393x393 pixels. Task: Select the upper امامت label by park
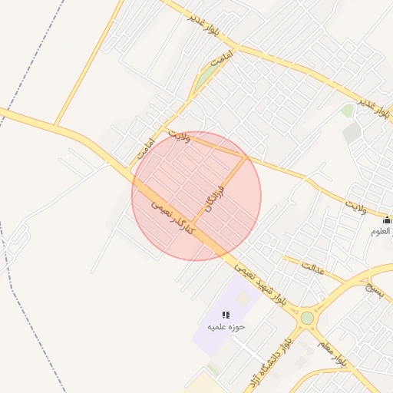coord(222,58)
